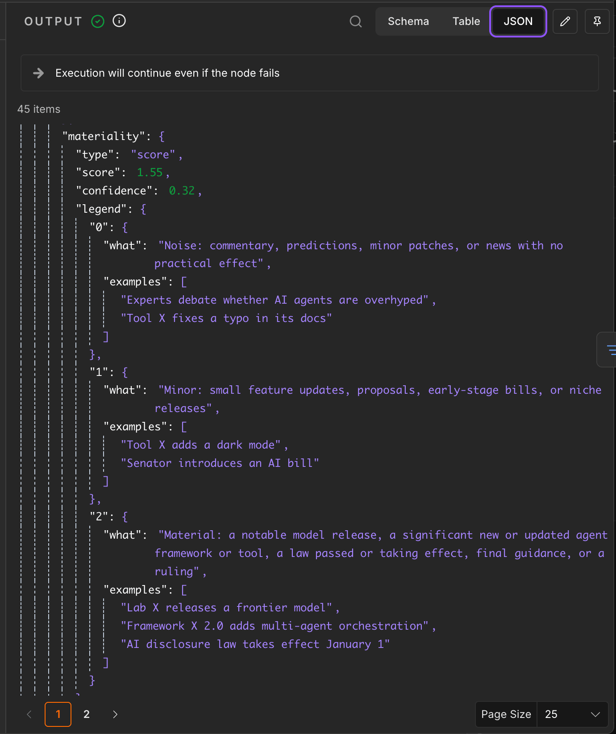Click the "Minor: small feature updates" description
Image resolution: width=616 pixels, height=734 pixels.
click(x=378, y=399)
